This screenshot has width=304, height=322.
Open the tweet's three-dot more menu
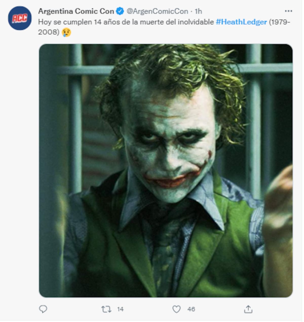288,11
